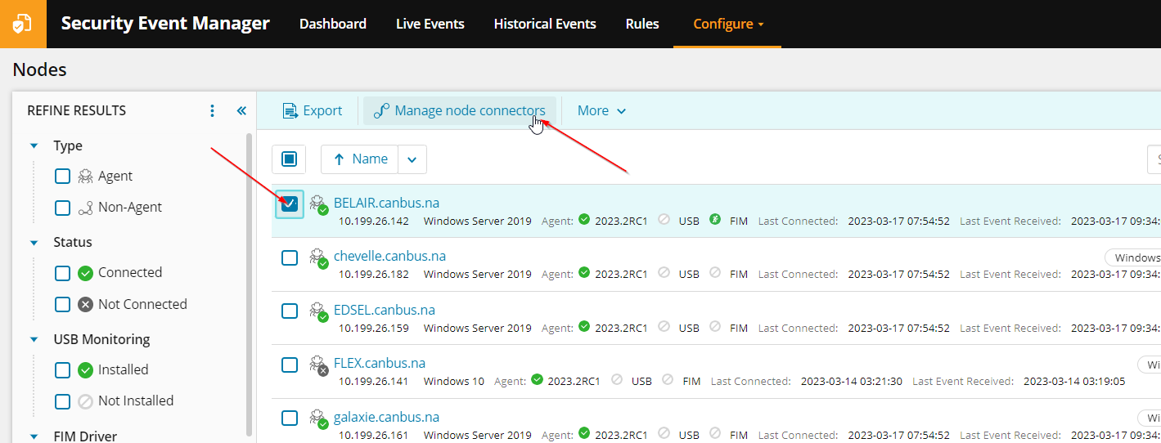Click the sort ascending arrow on the Name button
Screen dimensions: 1161x443
coord(339,159)
